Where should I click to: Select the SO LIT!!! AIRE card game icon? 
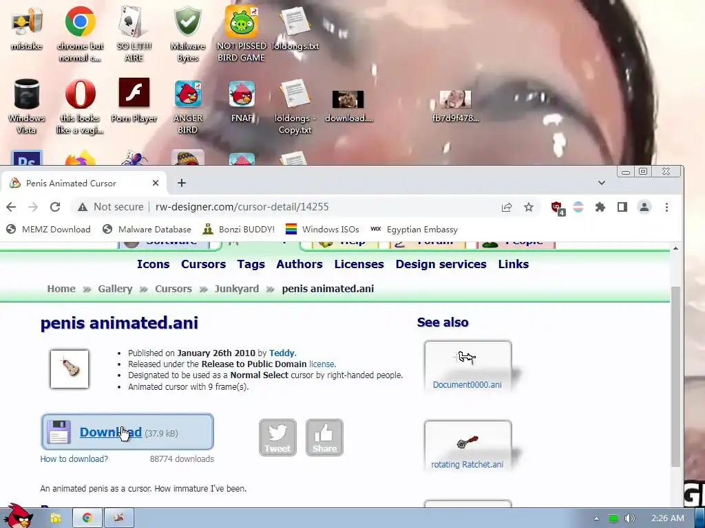(x=134, y=34)
